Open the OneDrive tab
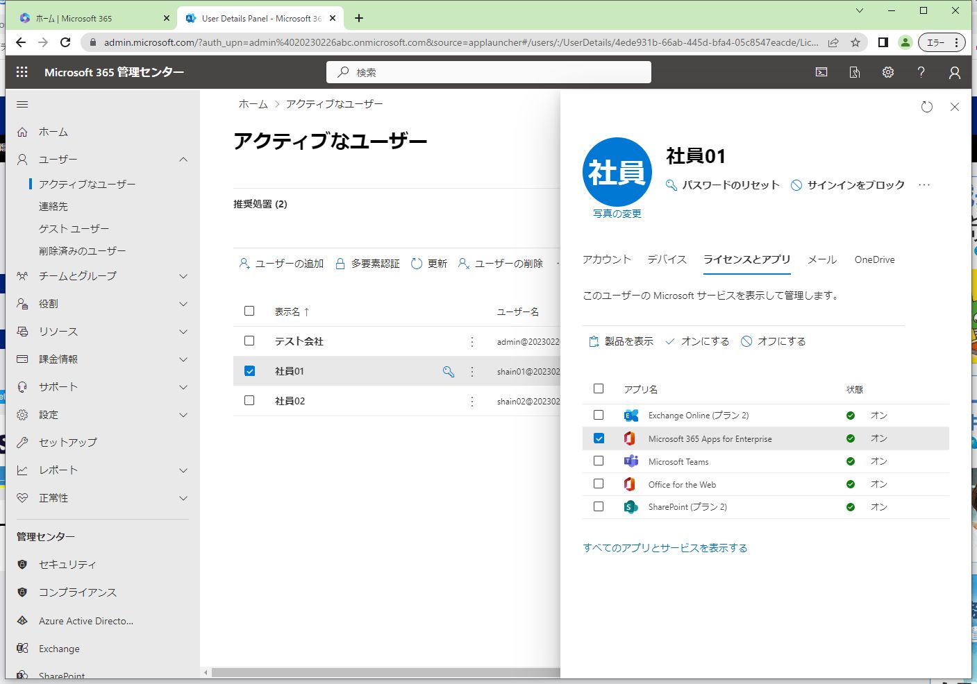The height and width of the screenshot is (684, 977). (x=874, y=259)
